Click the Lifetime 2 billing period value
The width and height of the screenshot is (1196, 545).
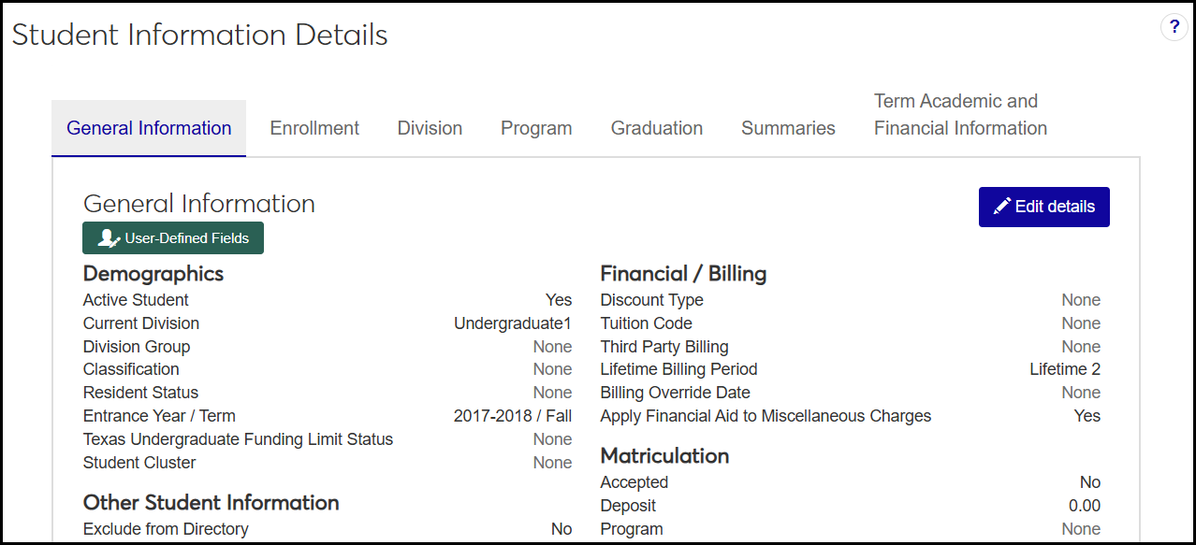(1065, 369)
